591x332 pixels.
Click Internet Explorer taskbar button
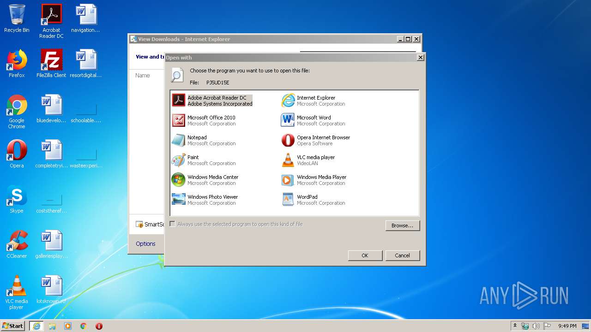(x=36, y=326)
